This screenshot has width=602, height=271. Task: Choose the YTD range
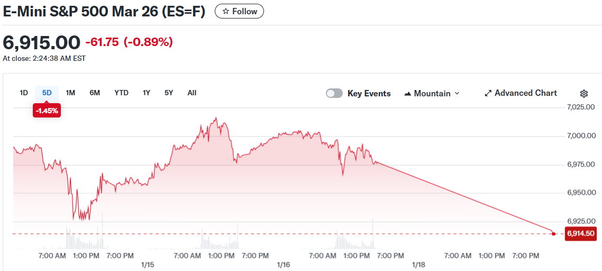click(x=121, y=93)
